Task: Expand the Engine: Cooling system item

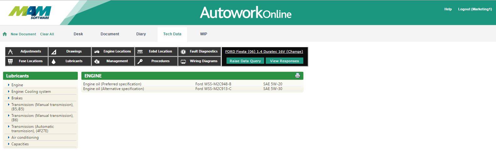Action: (x=31, y=92)
